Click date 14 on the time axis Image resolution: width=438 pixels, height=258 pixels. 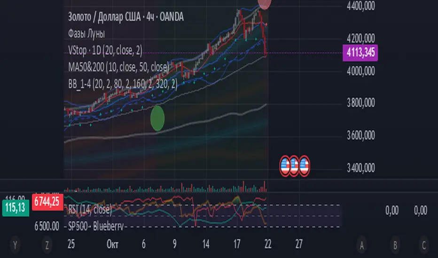pyautogui.click(x=206, y=244)
